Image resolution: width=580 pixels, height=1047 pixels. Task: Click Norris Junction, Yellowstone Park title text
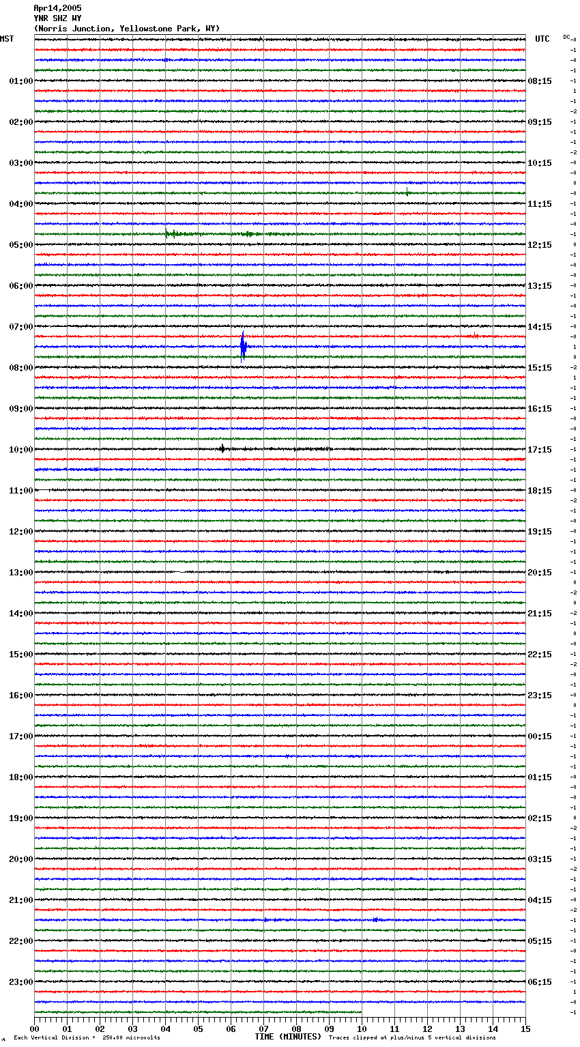(127, 29)
